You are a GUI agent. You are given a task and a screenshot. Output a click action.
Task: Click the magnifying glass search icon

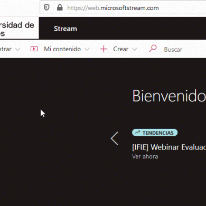point(153,49)
